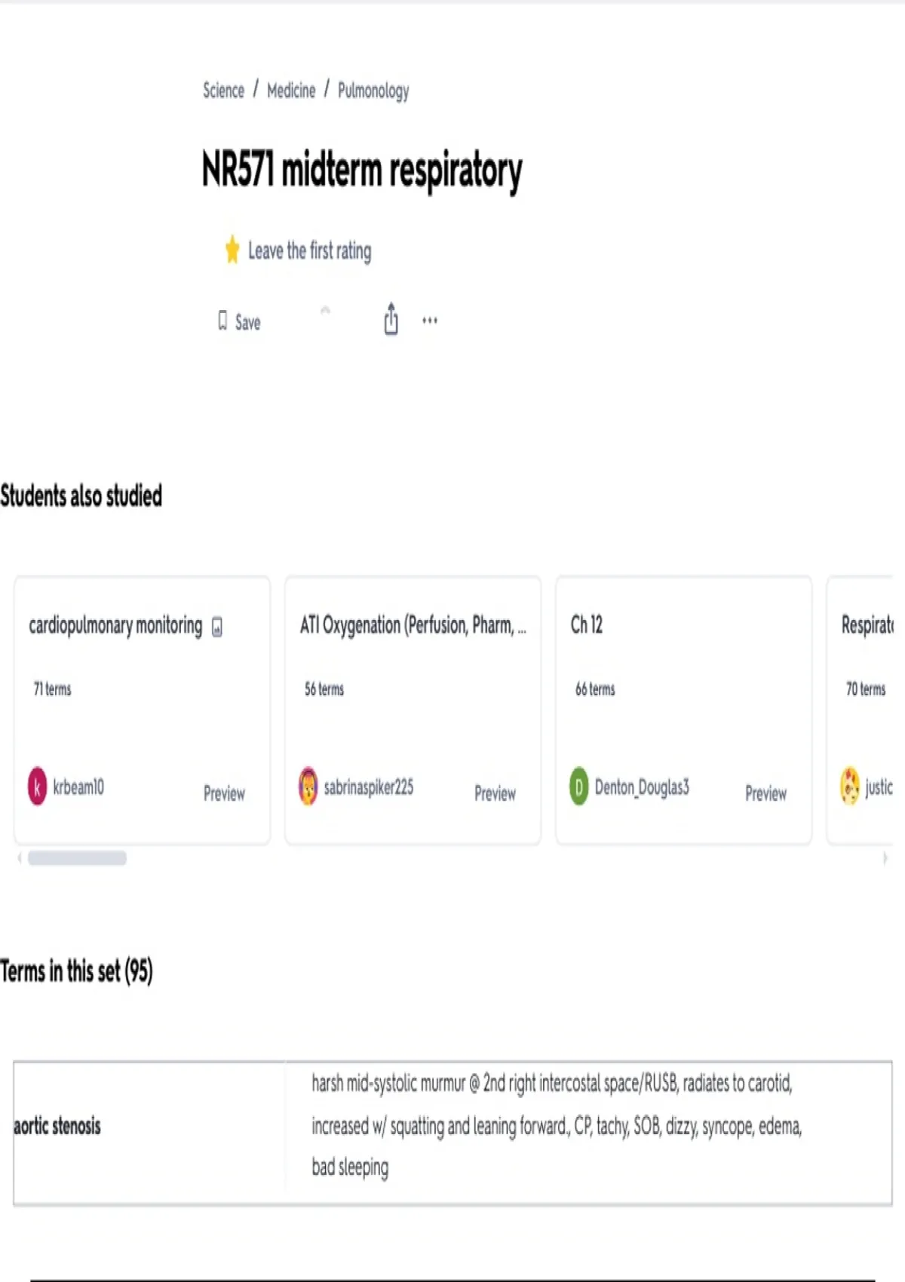Preview the ATI Oxygenation set
The width and height of the screenshot is (905, 1282).
(x=495, y=793)
